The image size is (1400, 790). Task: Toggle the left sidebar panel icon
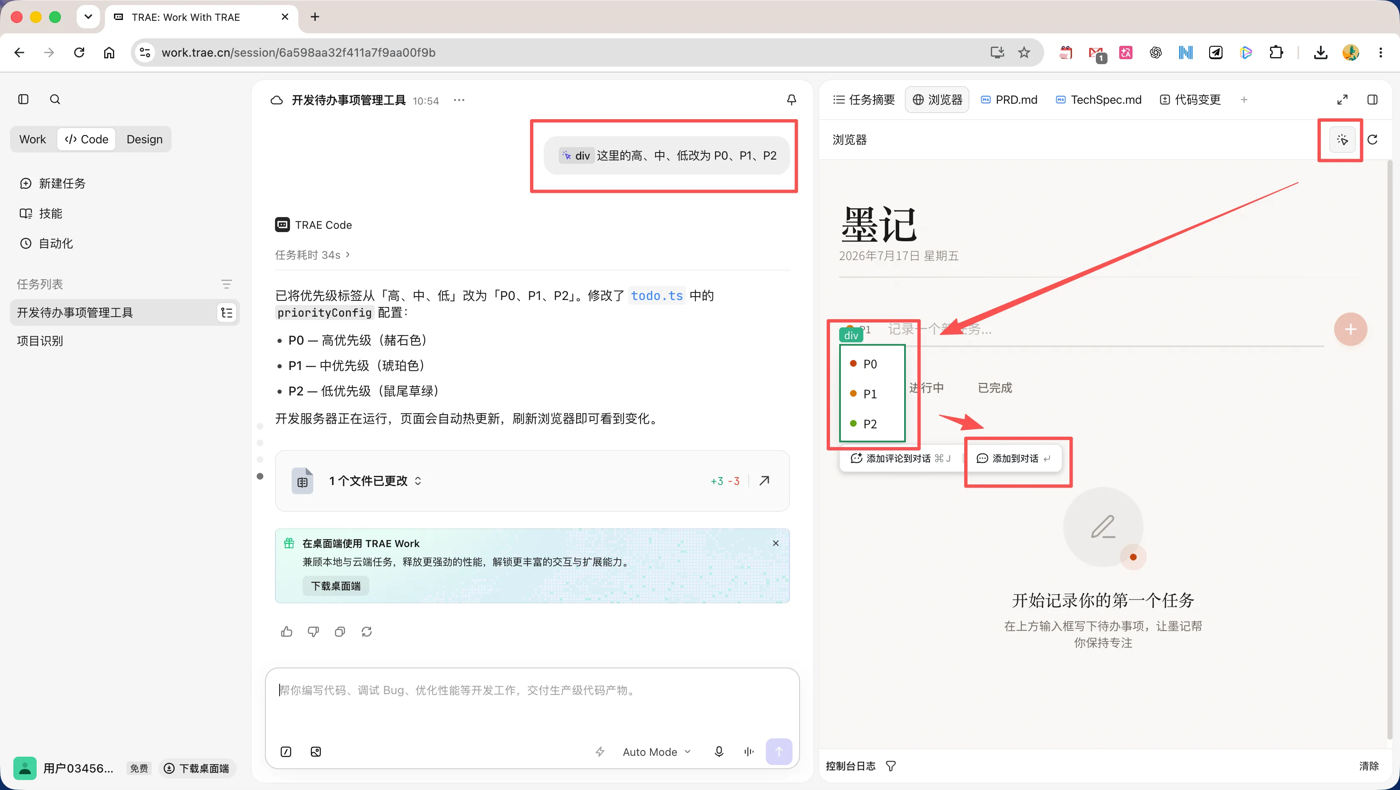[x=23, y=100]
